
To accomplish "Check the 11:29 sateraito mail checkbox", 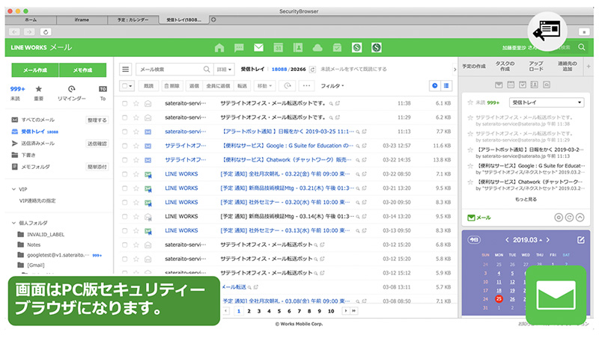I will (x=124, y=117).
